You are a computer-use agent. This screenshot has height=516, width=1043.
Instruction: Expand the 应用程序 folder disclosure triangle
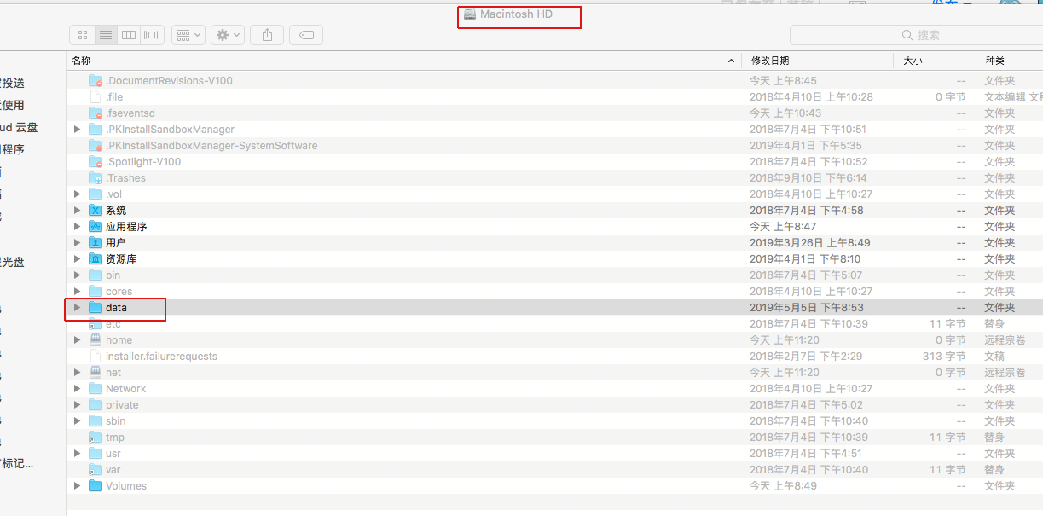(78, 227)
